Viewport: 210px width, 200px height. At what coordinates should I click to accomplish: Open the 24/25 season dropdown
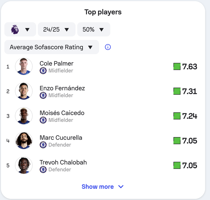point(57,29)
